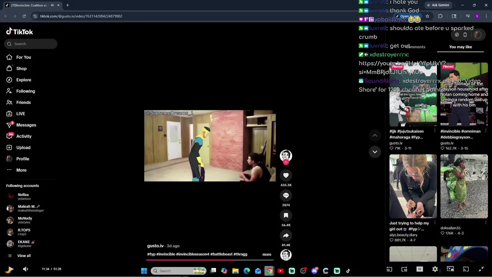Viewport: 492px width, 277px height.
Task: Switch to the Comments tab
Action: click(415, 47)
